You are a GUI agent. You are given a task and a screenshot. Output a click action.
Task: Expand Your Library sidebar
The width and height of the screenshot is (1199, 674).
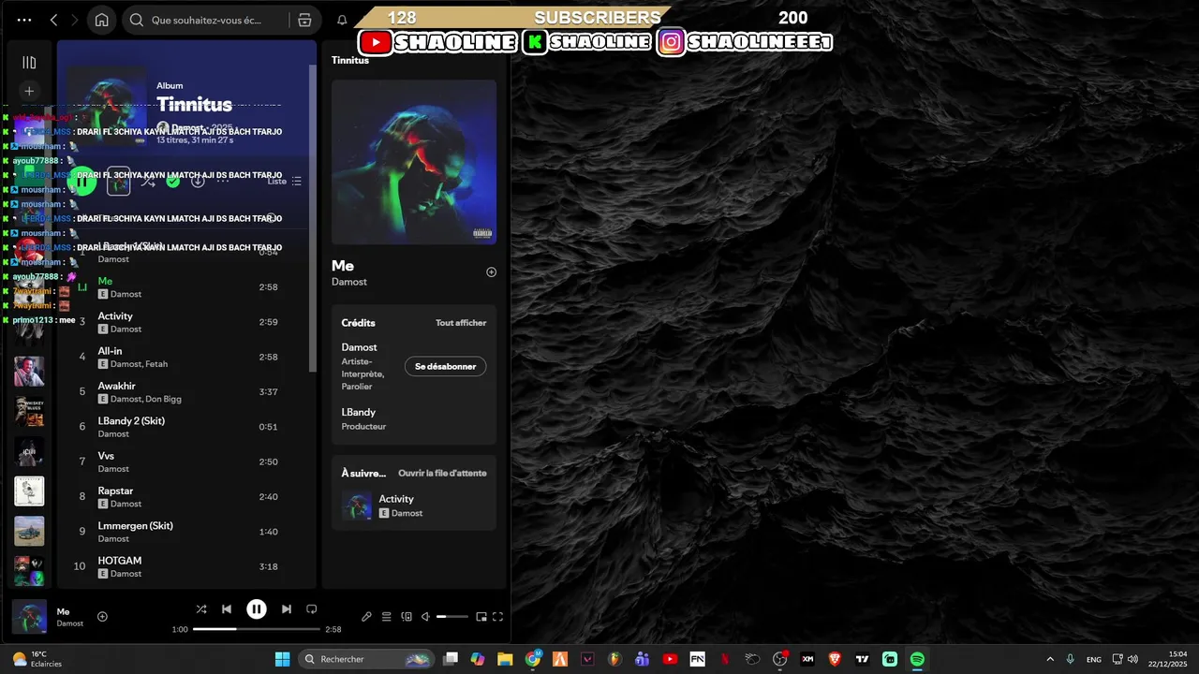coord(29,63)
